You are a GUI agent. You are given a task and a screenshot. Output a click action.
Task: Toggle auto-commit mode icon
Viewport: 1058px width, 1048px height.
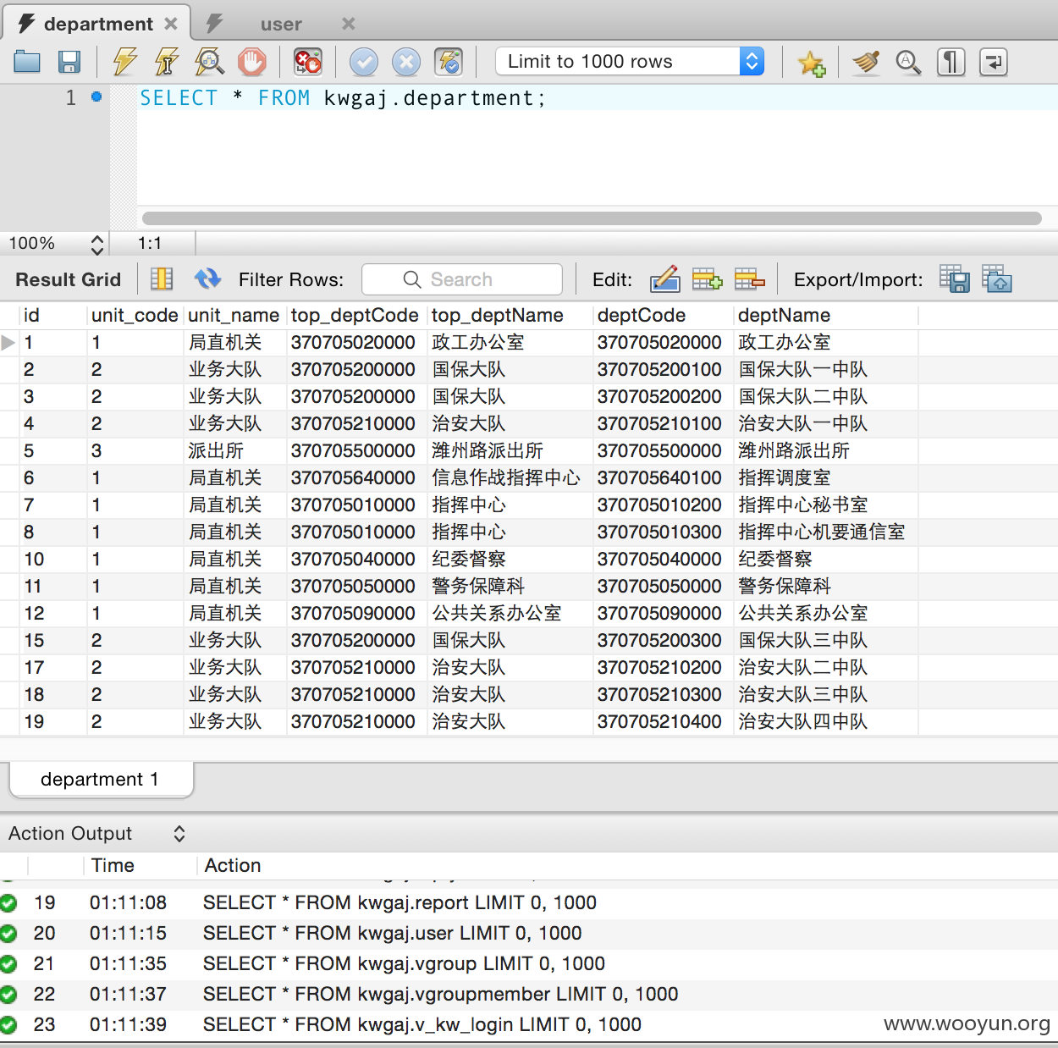(449, 62)
